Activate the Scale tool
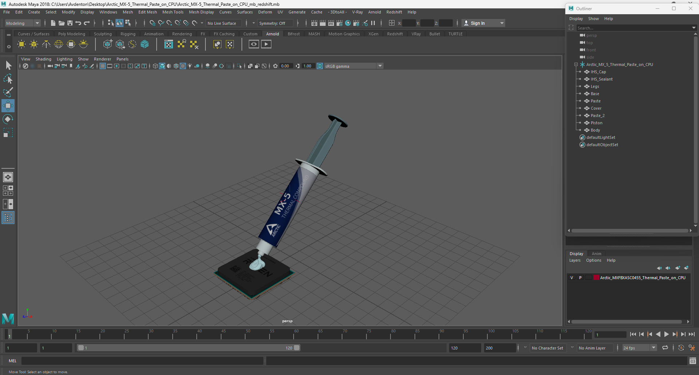The image size is (699, 375). (8, 133)
